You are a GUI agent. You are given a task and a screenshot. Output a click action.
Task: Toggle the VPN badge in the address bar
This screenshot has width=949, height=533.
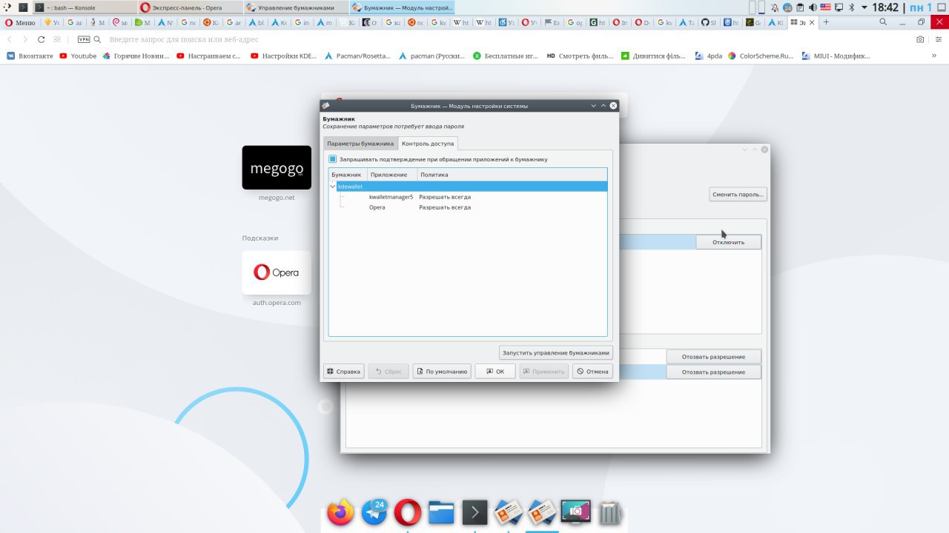(84, 39)
